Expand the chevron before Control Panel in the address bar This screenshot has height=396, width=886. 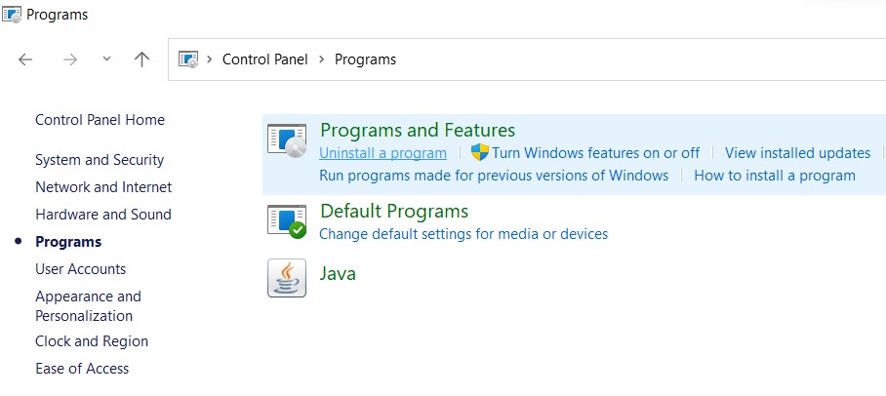click(210, 59)
